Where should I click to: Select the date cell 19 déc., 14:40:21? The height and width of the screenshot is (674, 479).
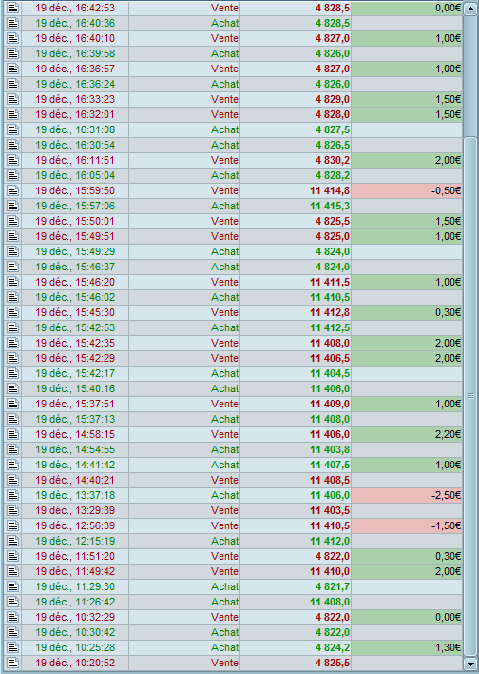(x=75, y=480)
